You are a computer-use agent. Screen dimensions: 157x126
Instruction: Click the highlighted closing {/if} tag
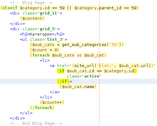tap(63, 82)
